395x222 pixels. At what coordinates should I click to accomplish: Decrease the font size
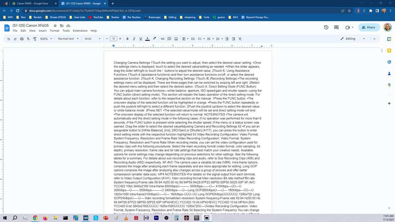point(107,39)
